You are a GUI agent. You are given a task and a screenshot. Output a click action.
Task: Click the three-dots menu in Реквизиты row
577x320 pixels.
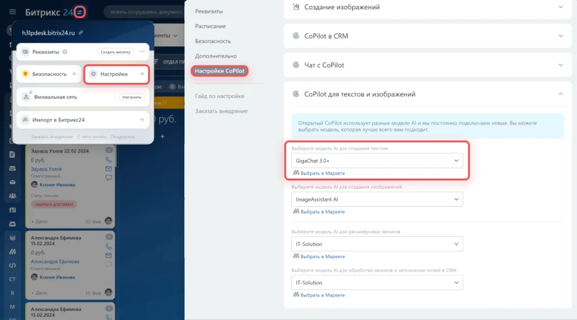[x=142, y=52]
